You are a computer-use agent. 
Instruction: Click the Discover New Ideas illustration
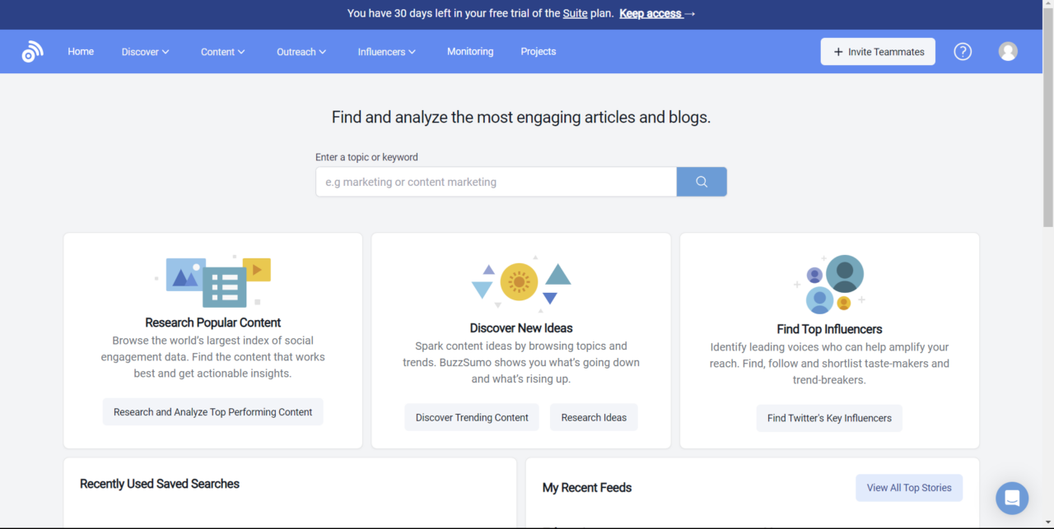click(521, 282)
